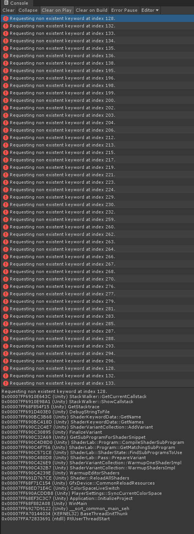Toggle Error Pause
Viewport: 194px width, 534px height.
pos(124,10)
